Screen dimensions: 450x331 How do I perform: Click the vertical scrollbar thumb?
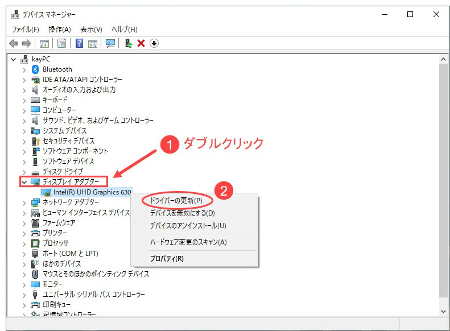pyautogui.click(x=443, y=181)
